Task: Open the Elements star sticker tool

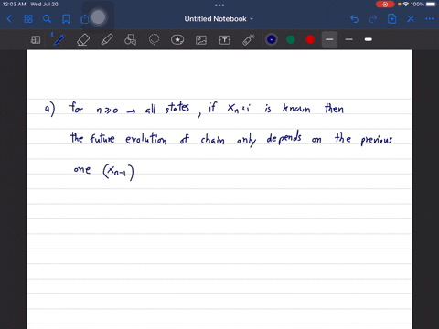Action: coord(177,39)
